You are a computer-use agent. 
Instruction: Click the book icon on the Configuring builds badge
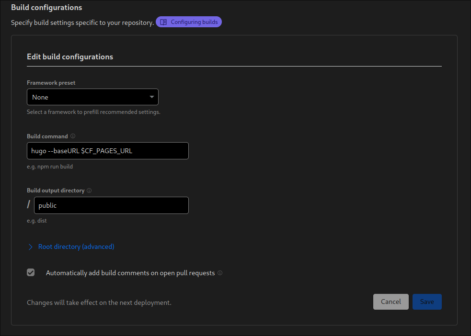(x=163, y=22)
